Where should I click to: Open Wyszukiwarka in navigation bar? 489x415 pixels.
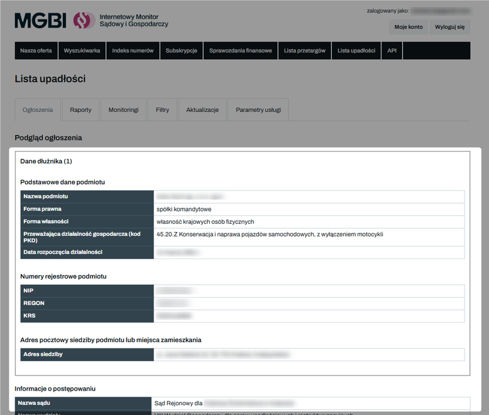82,51
